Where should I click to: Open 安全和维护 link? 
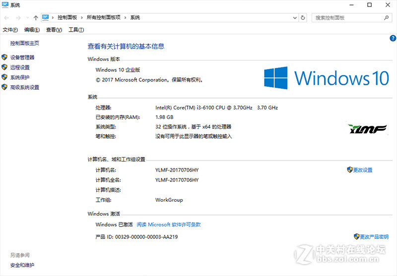(x=22, y=265)
